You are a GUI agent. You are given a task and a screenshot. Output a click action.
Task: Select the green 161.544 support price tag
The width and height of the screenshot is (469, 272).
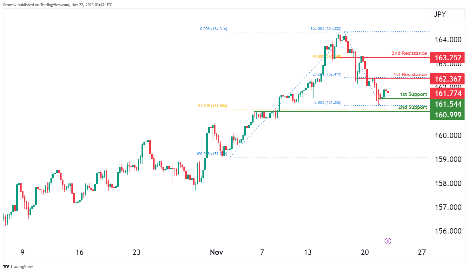coord(447,104)
